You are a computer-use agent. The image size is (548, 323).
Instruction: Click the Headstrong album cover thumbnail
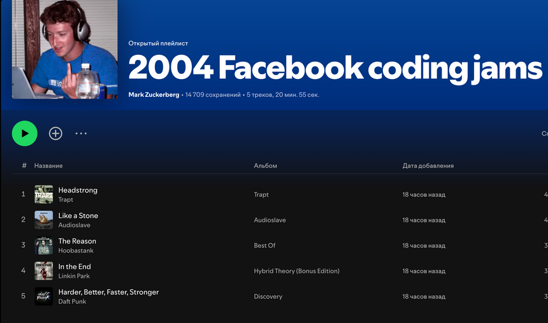(44, 194)
